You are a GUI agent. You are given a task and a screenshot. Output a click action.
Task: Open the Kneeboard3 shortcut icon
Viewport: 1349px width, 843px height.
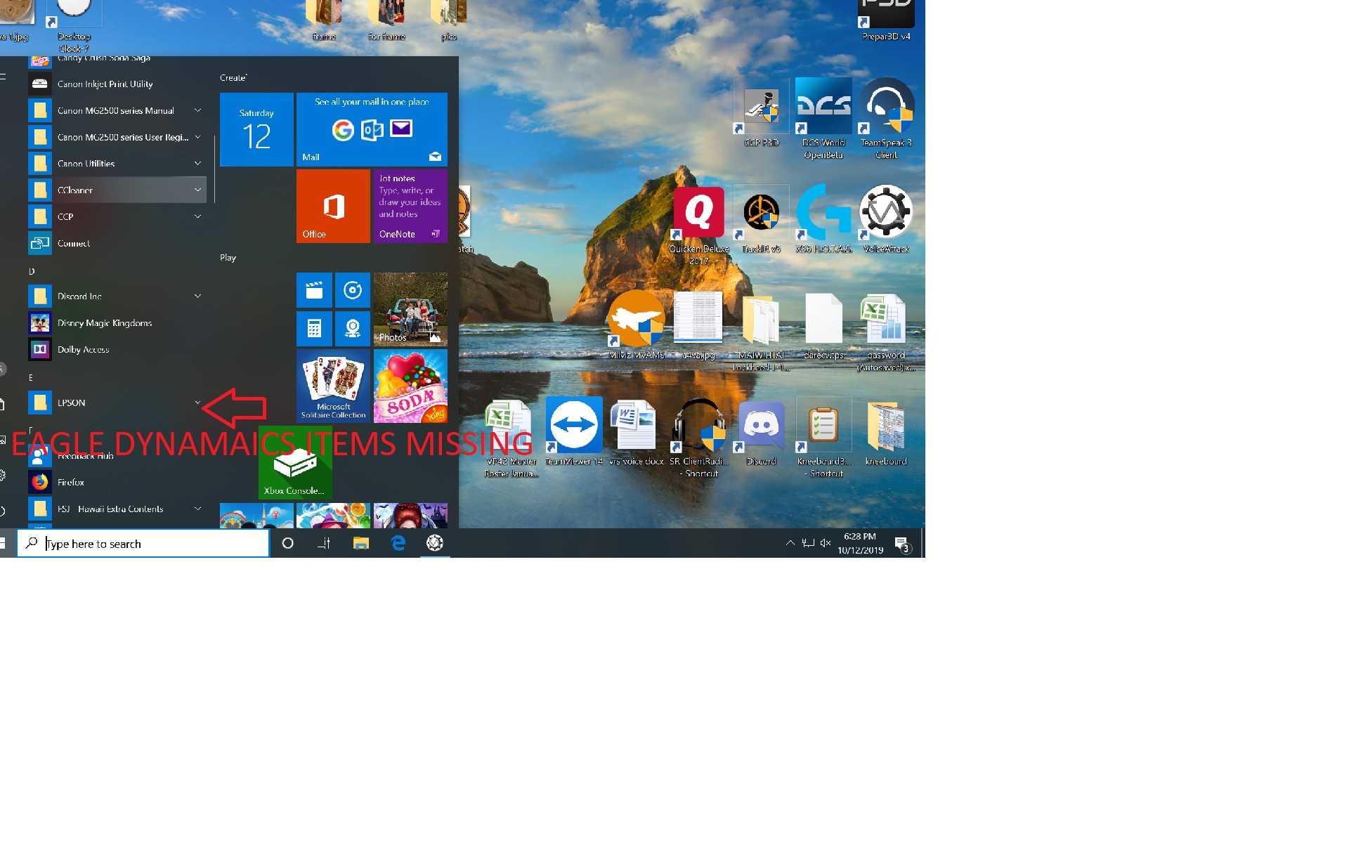(823, 438)
